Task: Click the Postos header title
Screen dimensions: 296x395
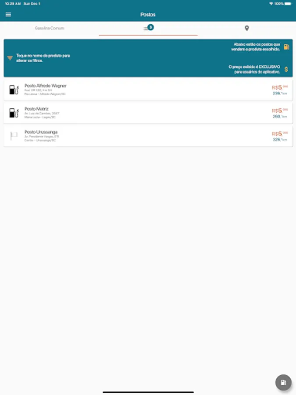Action: point(148,14)
